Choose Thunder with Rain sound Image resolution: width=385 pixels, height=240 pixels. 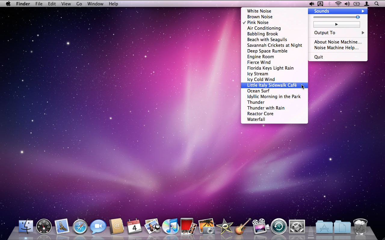pyautogui.click(x=274, y=108)
